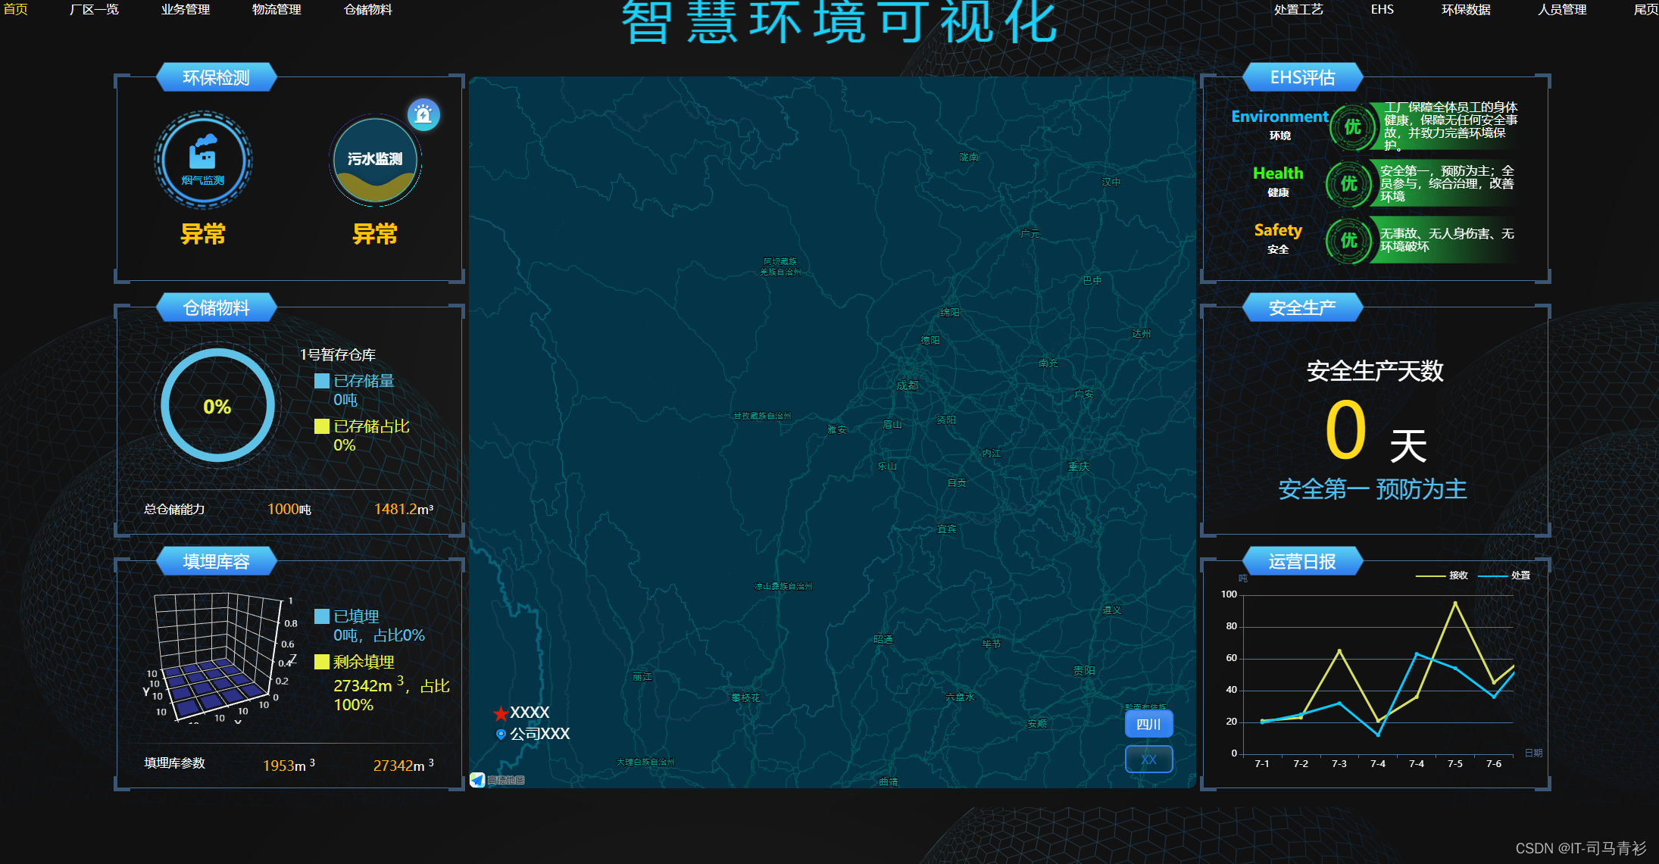Open the 业务管理 menu
This screenshot has height=864, width=1659.
(x=186, y=10)
